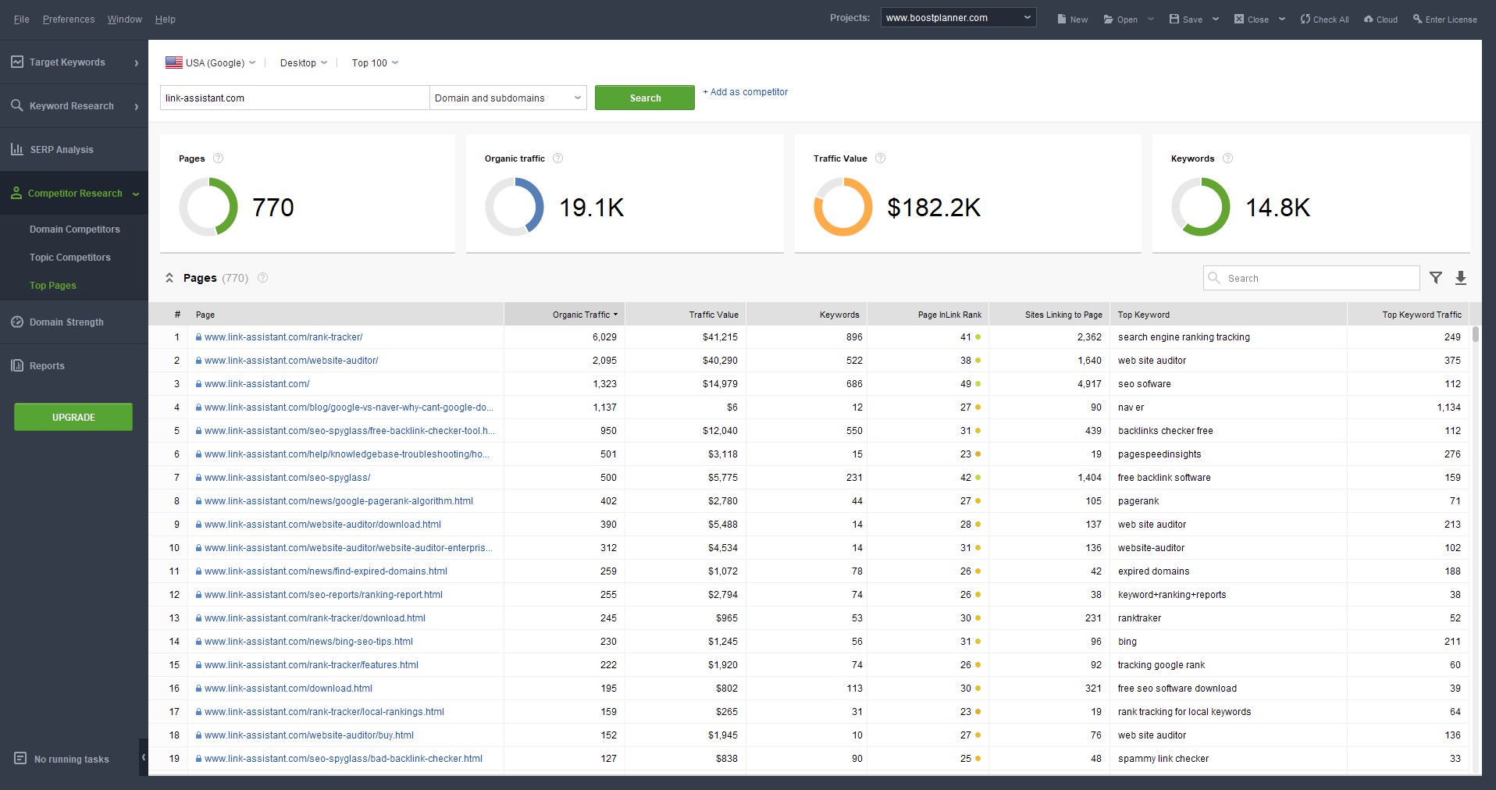Click the green Search button
Image resolution: width=1496 pixels, height=790 pixels.
(645, 98)
